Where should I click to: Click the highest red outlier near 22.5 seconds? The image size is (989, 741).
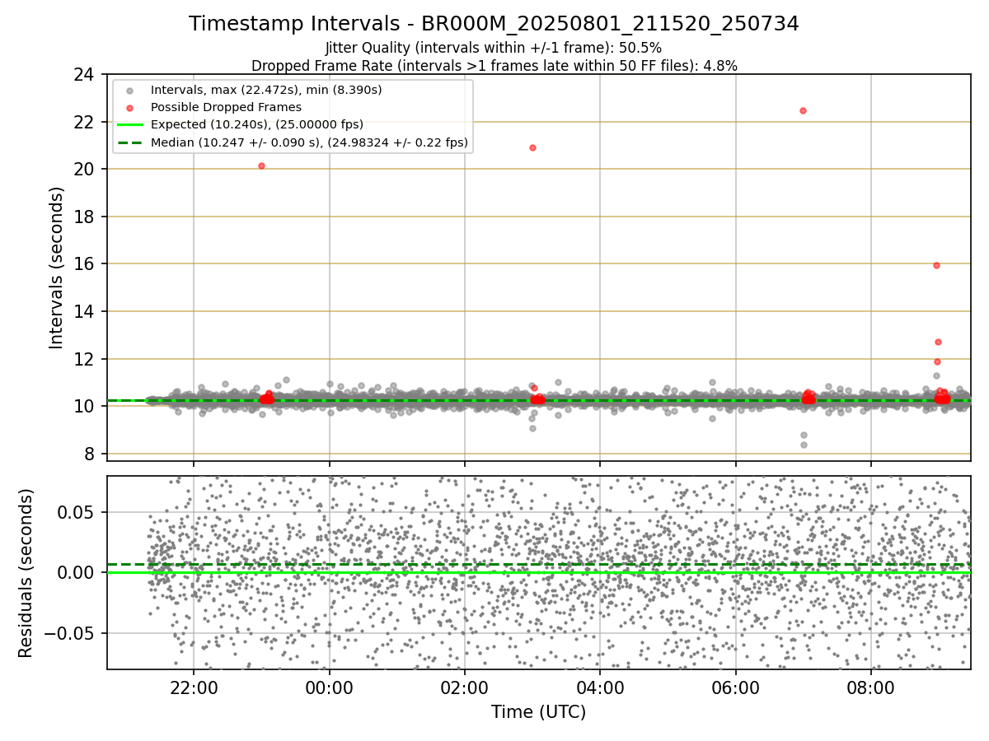pos(803,110)
